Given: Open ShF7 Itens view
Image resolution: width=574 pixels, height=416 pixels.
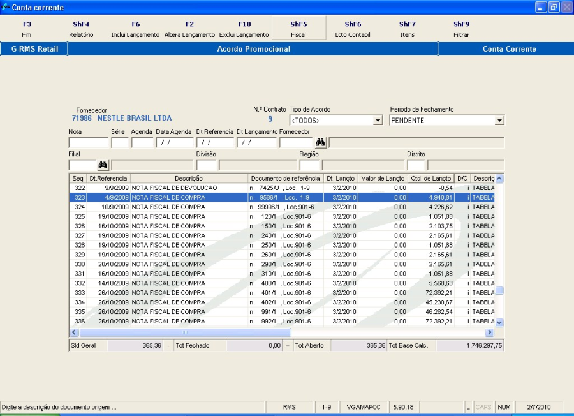Looking at the screenshot, I should pyautogui.click(x=407, y=29).
